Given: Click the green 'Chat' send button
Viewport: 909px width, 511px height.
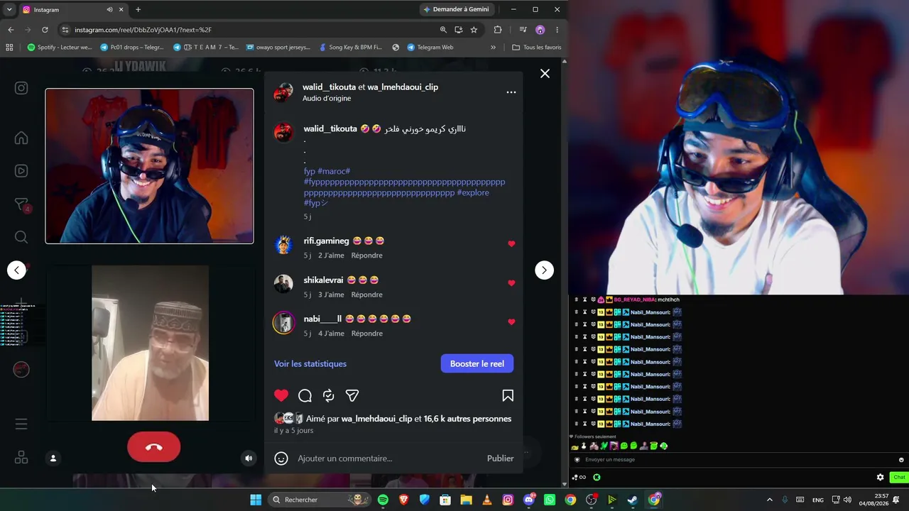Looking at the screenshot, I should (899, 478).
